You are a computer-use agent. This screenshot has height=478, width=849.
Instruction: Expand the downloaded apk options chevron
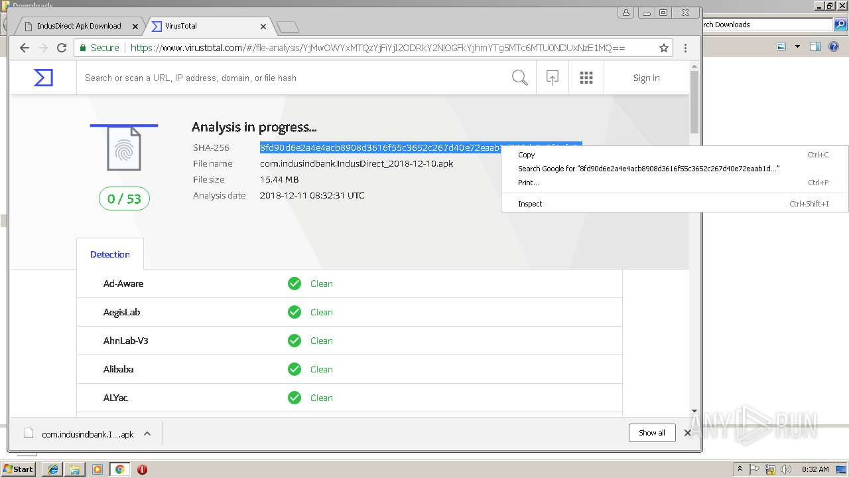[x=147, y=434]
